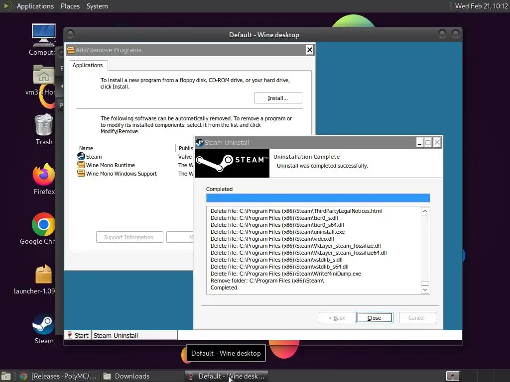The height and width of the screenshot is (382, 510).
Task: Open the Computer desktop icon
Action: (x=44, y=34)
